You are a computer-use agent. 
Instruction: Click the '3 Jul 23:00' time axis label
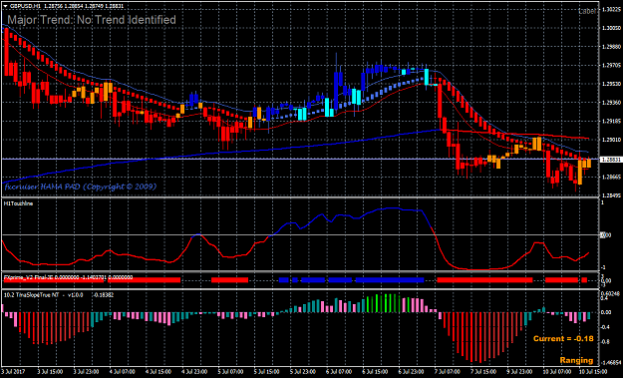point(86,372)
